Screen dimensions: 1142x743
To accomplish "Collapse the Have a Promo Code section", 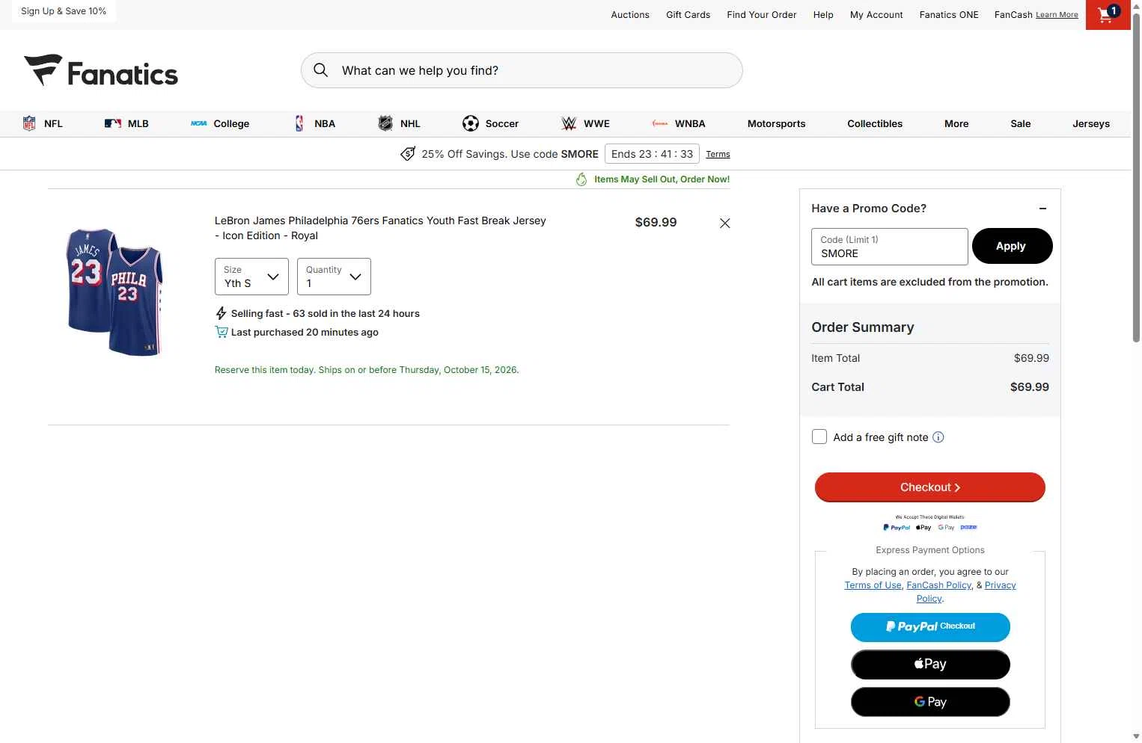I will point(1043,209).
